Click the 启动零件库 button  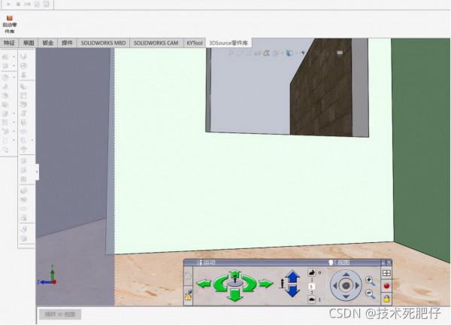10,25
